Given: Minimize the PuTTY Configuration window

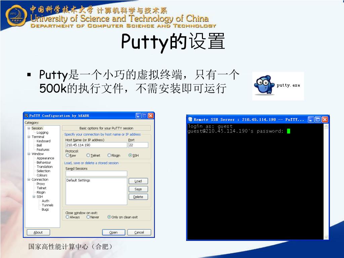Looking at the screenshot, I should tap(138, 116).
